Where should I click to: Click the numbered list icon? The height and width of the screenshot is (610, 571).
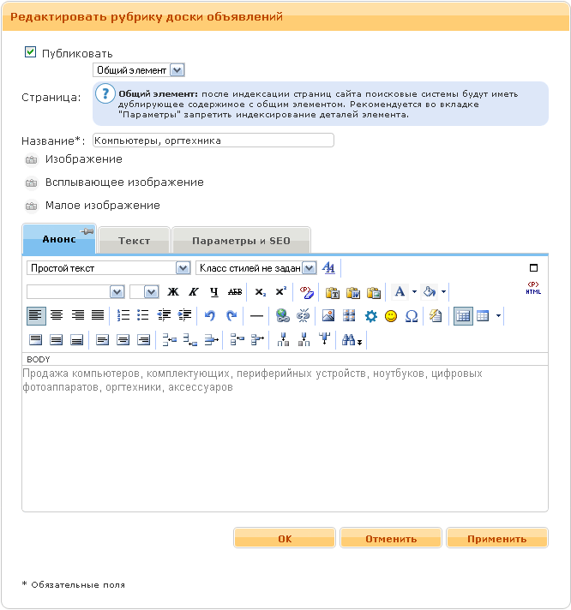pos(123,316)
